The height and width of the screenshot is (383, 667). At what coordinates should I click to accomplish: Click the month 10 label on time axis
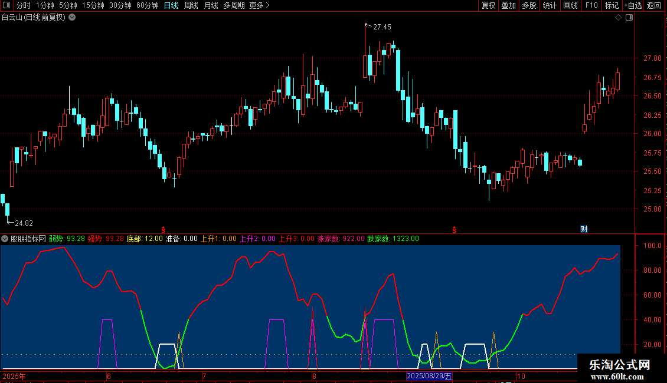coord(521,376)
